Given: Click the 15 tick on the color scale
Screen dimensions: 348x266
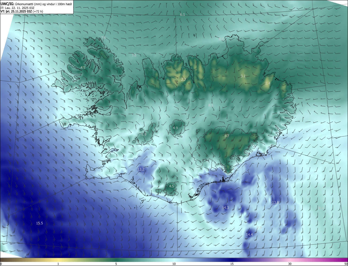Looking at the screenshot, I should click(x=232, y=264).
